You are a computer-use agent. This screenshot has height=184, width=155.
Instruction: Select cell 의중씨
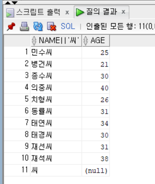point(56,88)
